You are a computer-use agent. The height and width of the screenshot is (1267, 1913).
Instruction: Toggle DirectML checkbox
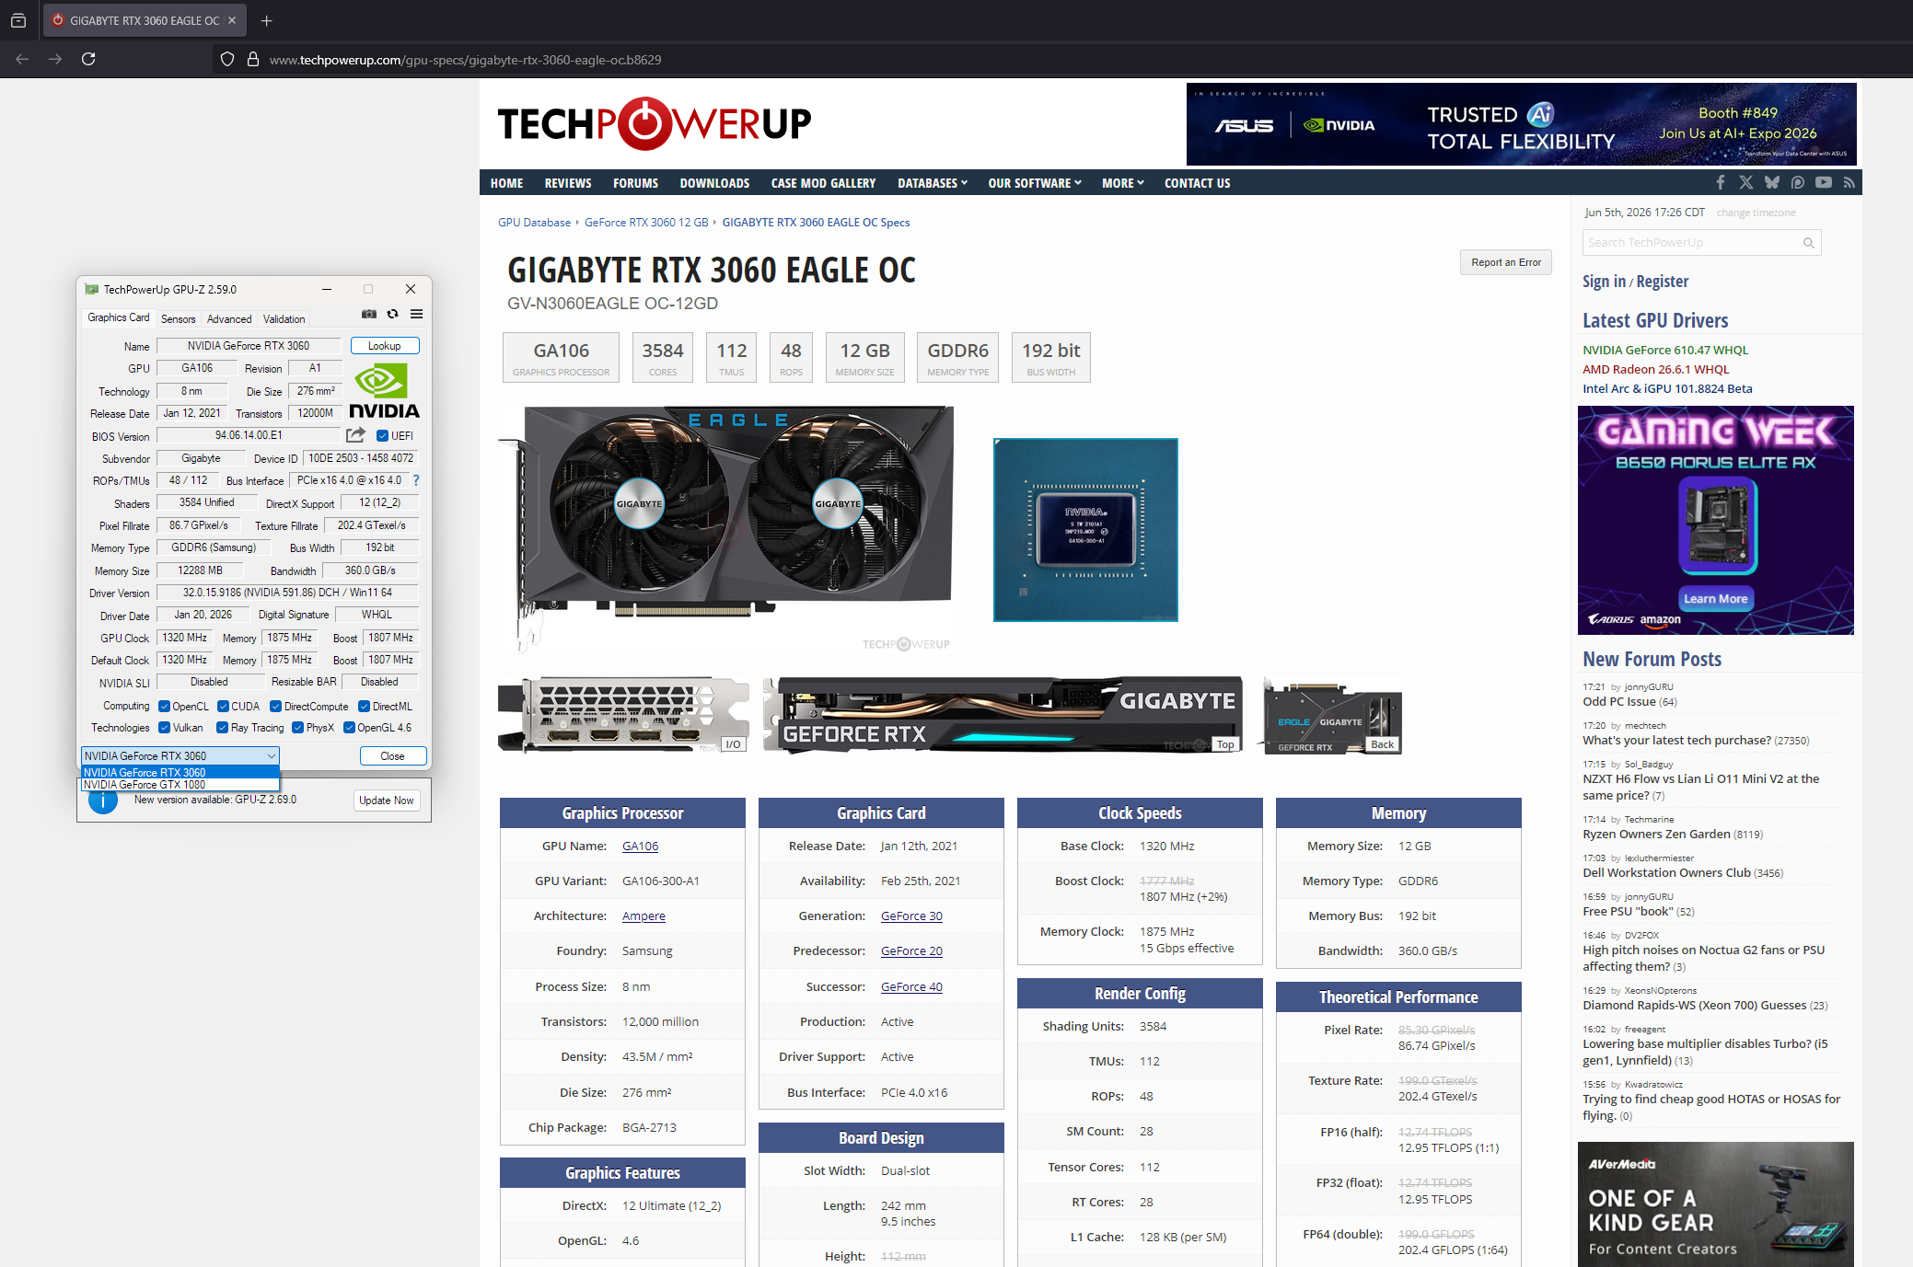[x=364, y=707]
